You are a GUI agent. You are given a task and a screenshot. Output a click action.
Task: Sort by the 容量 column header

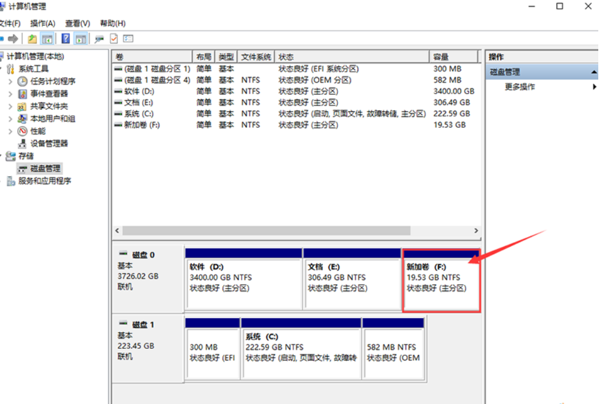point(454,57)
